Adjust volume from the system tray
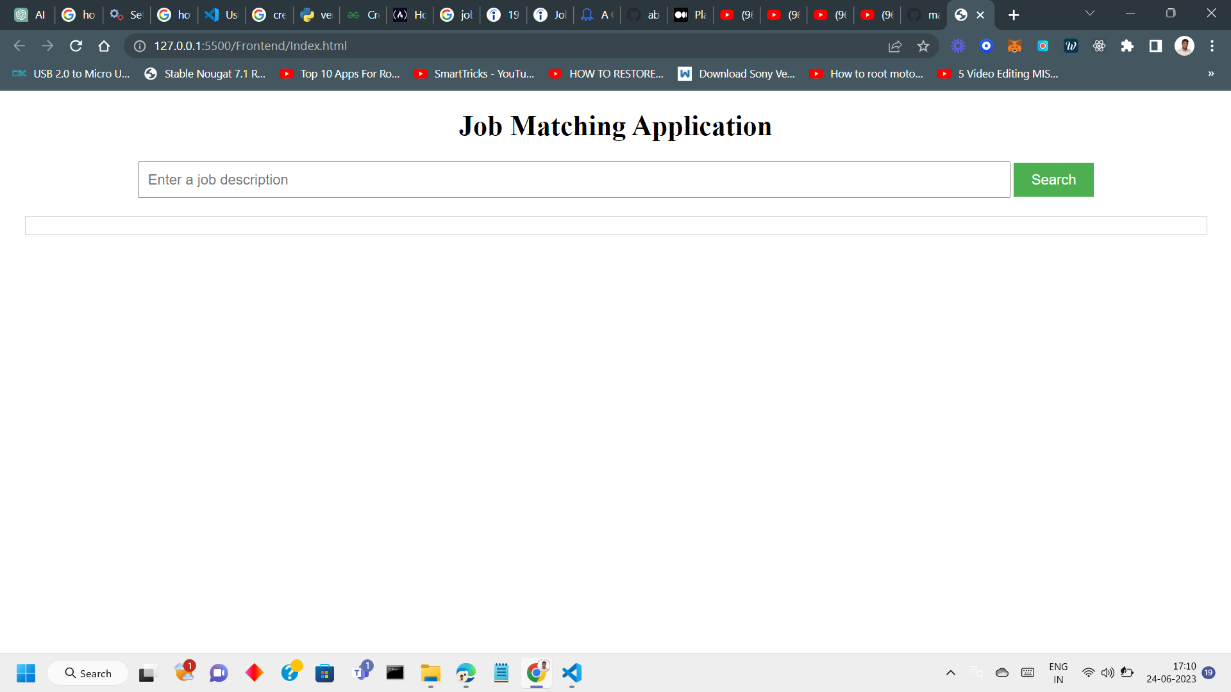 1107,673
